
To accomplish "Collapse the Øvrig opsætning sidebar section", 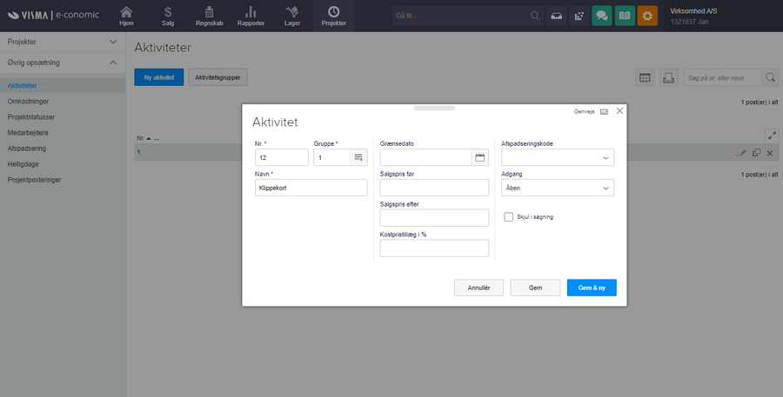I will [112, 63].
